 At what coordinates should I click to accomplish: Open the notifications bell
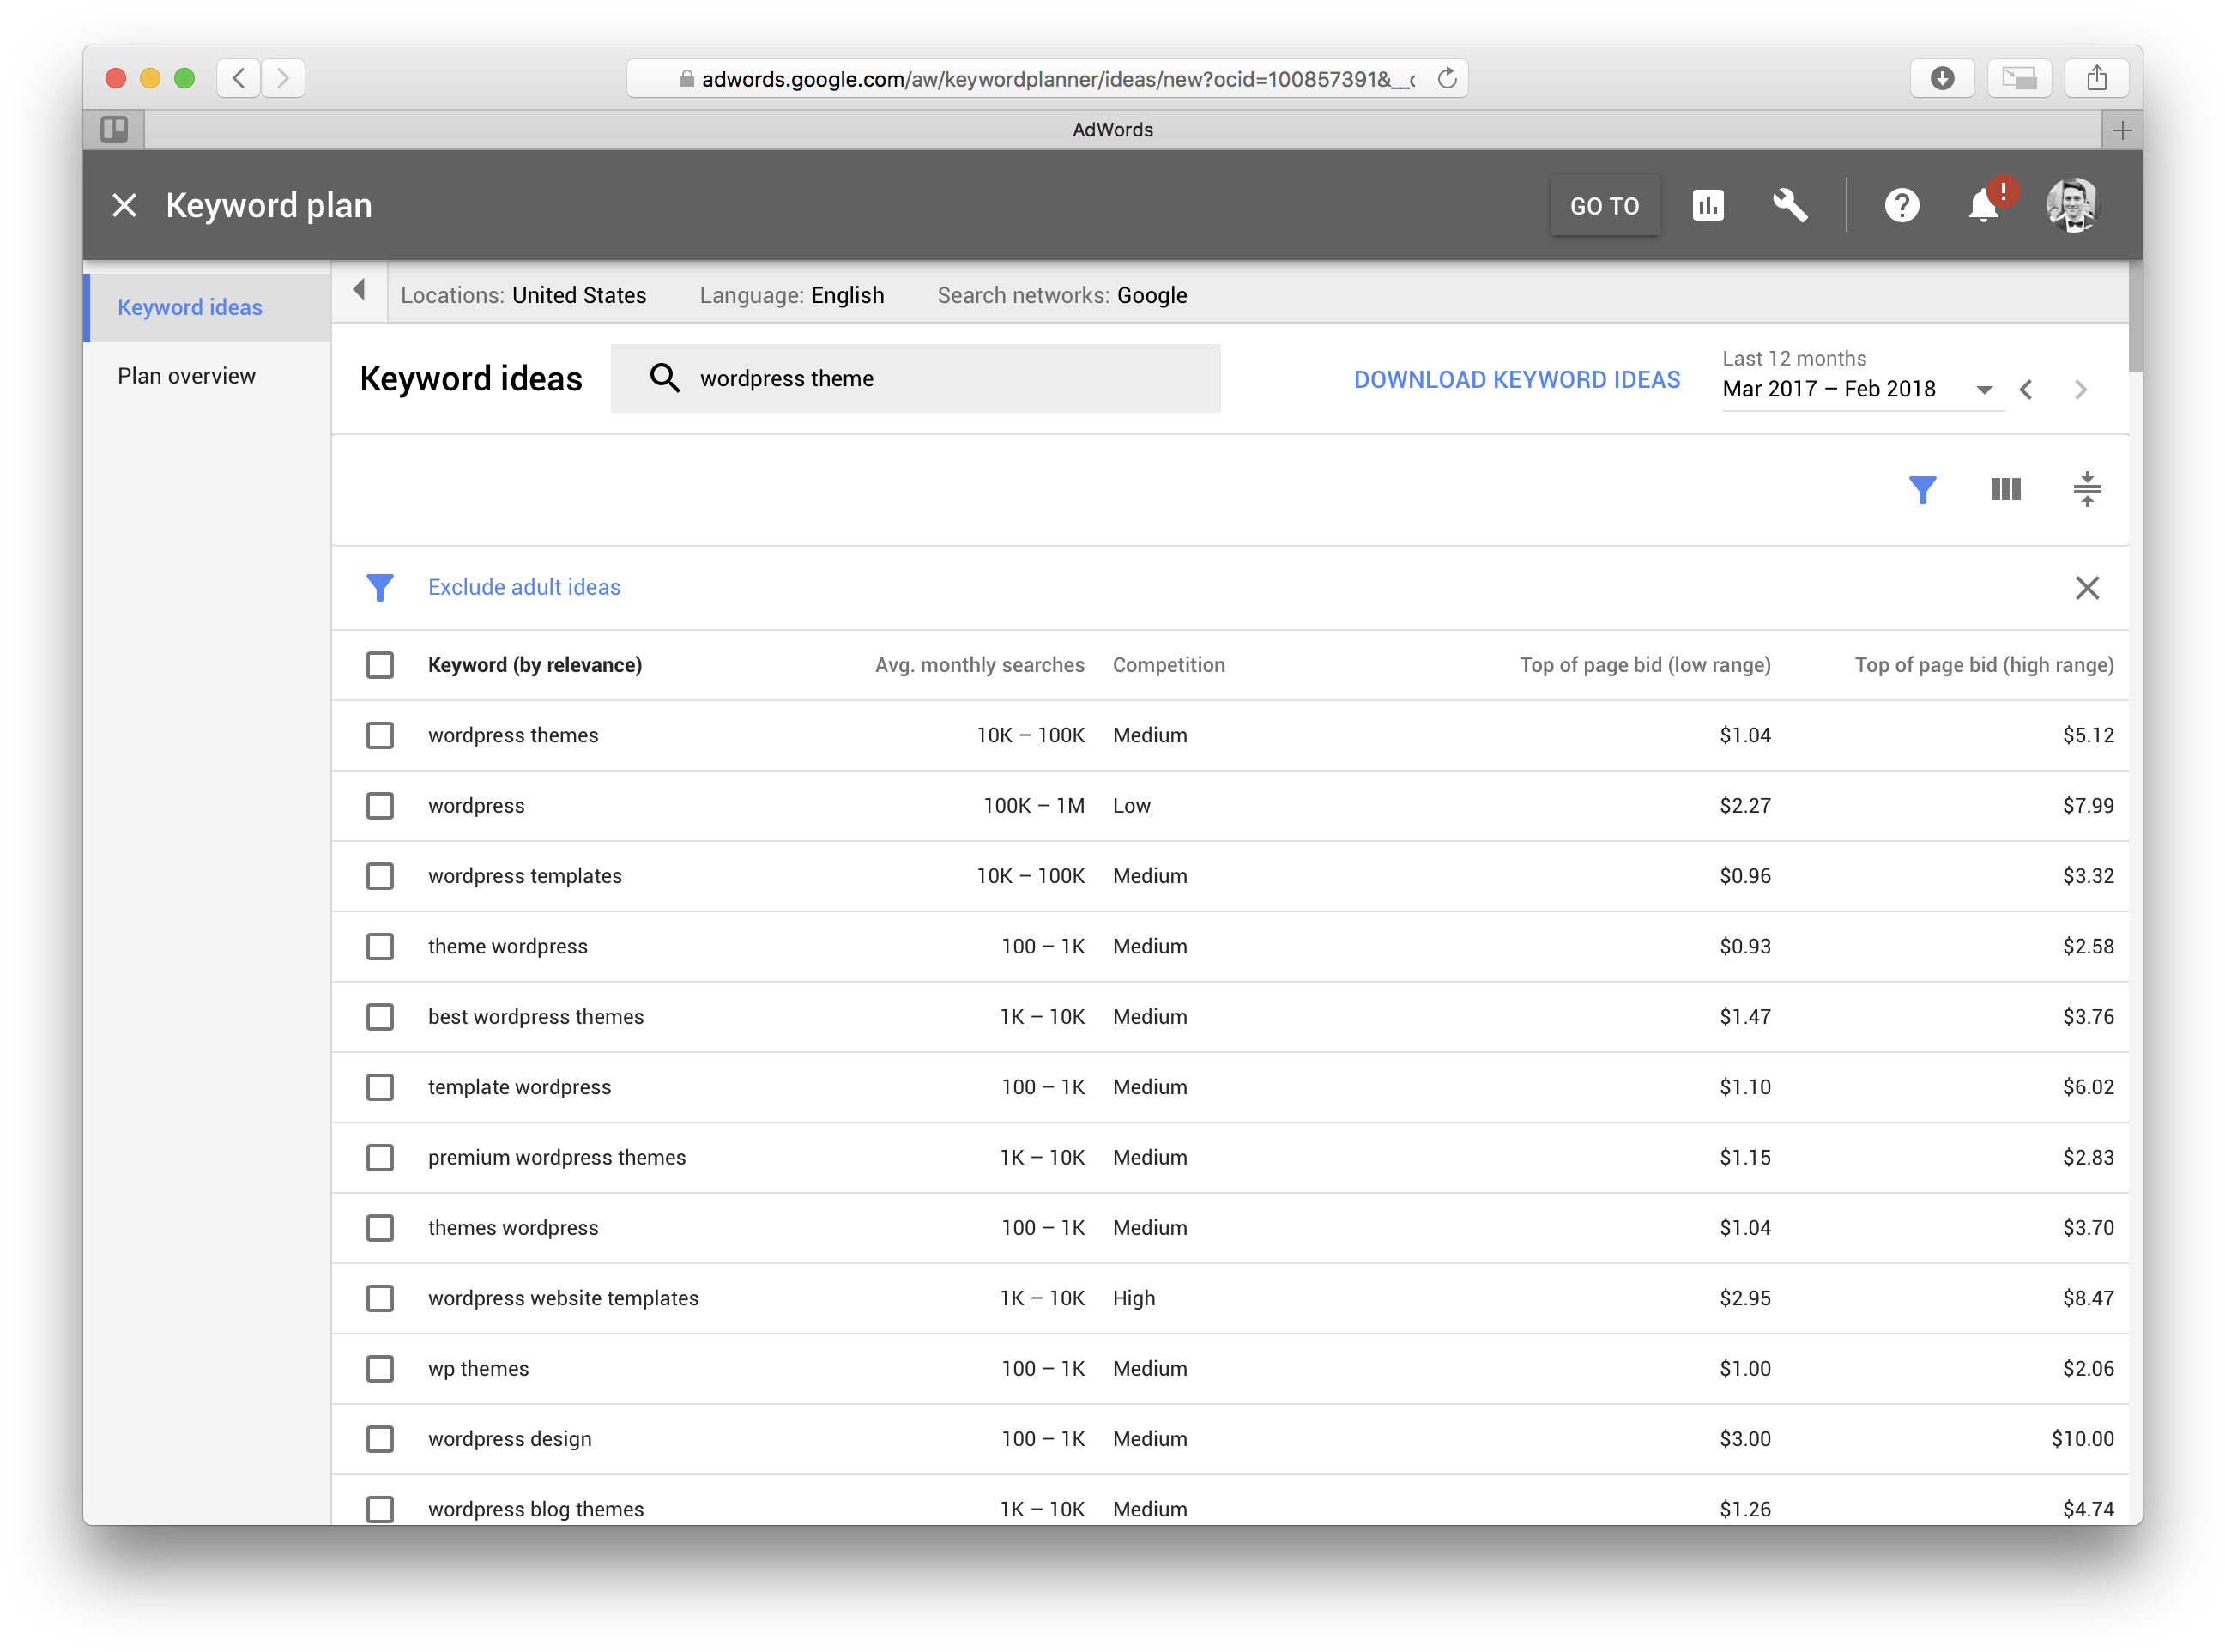[x=1983, y=206]
